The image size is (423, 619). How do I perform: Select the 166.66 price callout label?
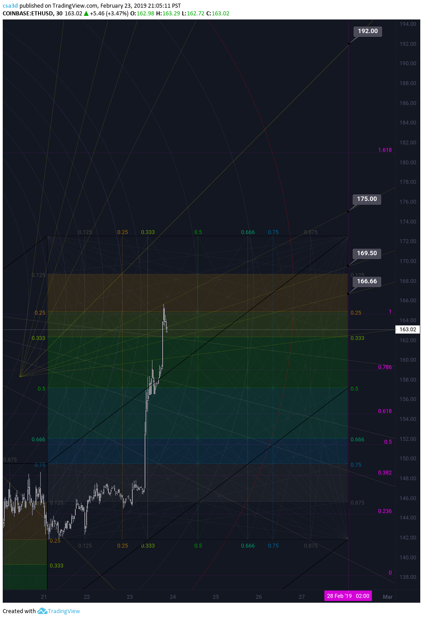click(x=367, y=281)
